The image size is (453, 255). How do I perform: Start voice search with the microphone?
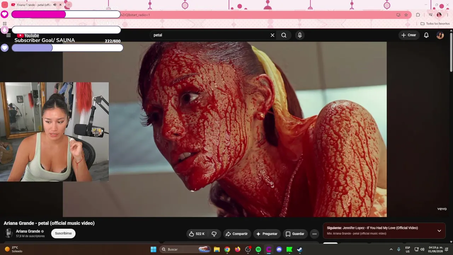(x=300, y=35)
